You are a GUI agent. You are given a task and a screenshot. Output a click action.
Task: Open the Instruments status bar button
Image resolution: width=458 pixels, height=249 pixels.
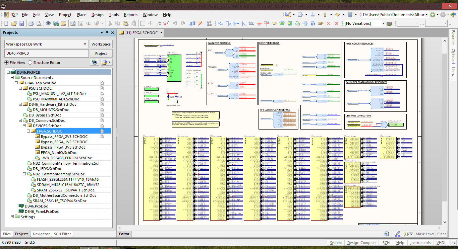pos(420,243)
